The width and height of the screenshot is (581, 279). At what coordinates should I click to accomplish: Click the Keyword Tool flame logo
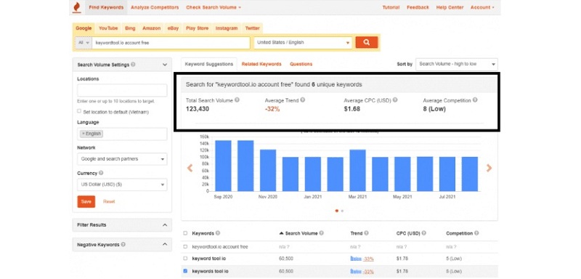[x=77, y=7]
